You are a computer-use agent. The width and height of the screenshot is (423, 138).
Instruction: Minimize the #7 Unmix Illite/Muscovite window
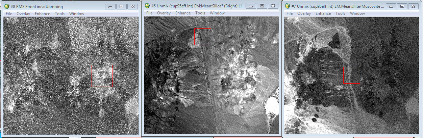point(391,6)
